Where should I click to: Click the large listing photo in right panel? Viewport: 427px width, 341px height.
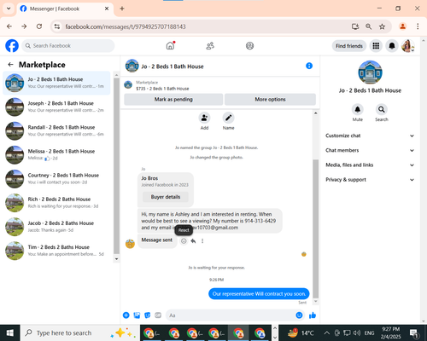(x=370, y=72)
